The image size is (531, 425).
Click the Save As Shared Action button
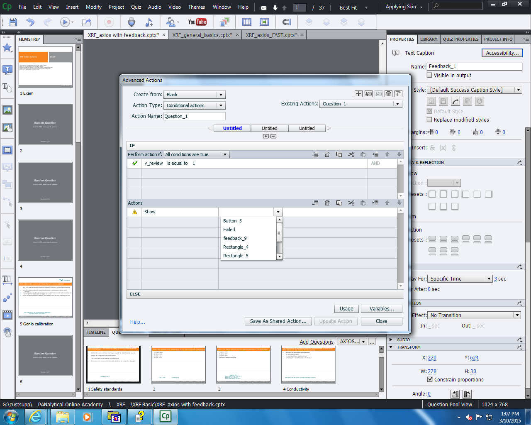pyautogui.click(x=278, y=321)
